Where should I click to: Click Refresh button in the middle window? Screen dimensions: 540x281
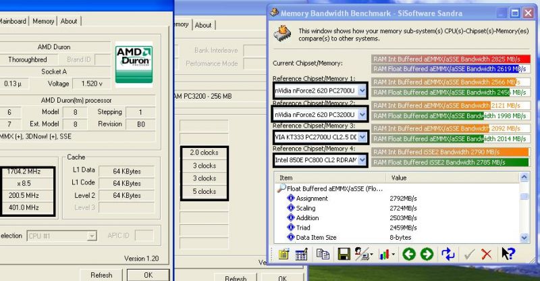pyautogui.click(x=236, y=278)
